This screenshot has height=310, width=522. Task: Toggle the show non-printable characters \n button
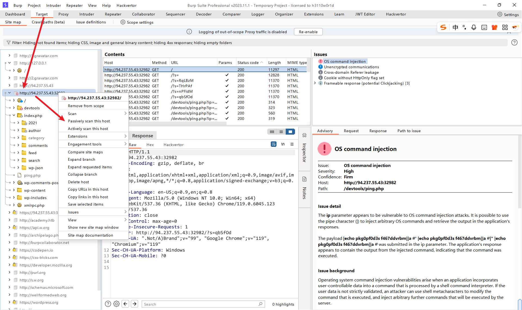tap(283, 144)
